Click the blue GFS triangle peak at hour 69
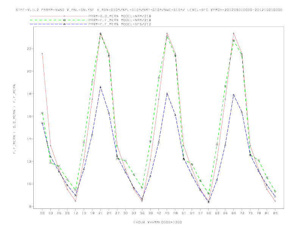Screen dimensions: 300x232 coord(234,95)
